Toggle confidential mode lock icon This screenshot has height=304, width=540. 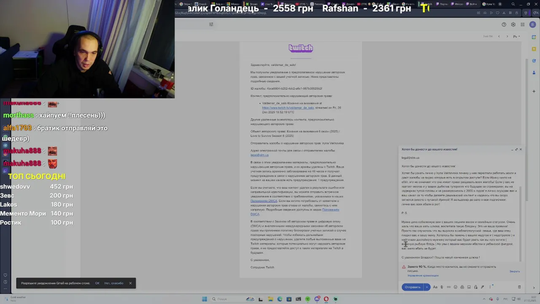point(475,287)
